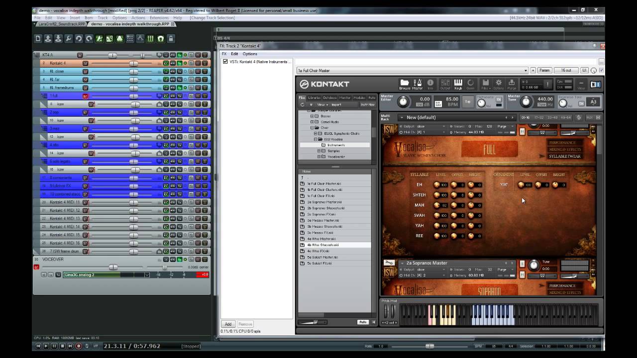
Task: Click the transport Stop button
Action: tap(62, 346)
